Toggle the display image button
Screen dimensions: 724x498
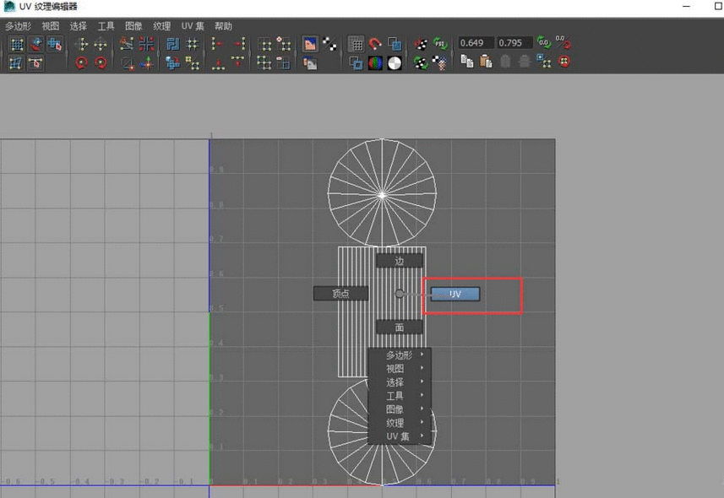click(310, 45)
